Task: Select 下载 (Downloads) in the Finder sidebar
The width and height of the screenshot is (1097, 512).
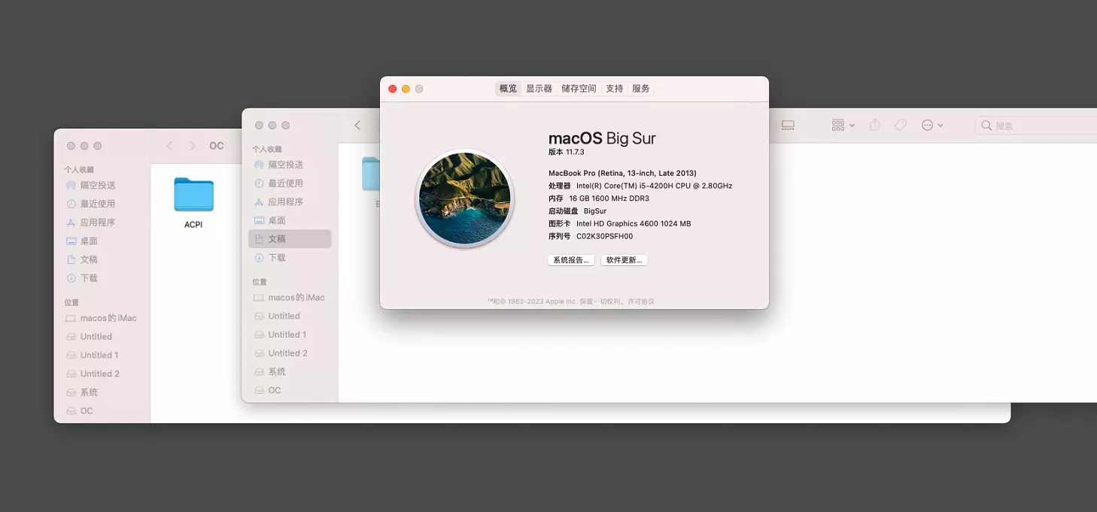Action: (288, 257)
